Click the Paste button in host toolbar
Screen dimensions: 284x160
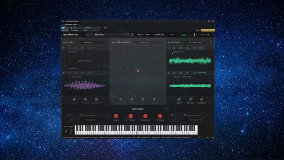(x=96, y=30)
